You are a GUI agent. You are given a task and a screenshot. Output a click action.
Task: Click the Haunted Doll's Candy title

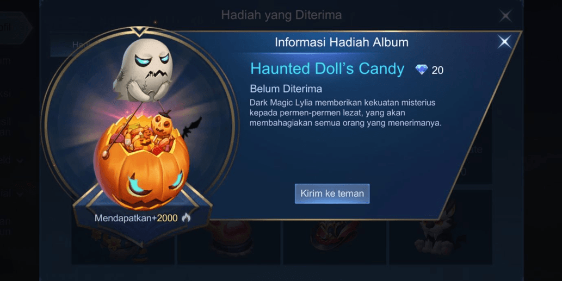[x=327, y=68]
